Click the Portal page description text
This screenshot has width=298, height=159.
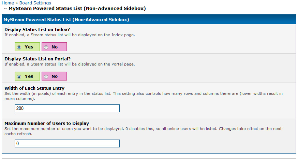pos(70,64)
